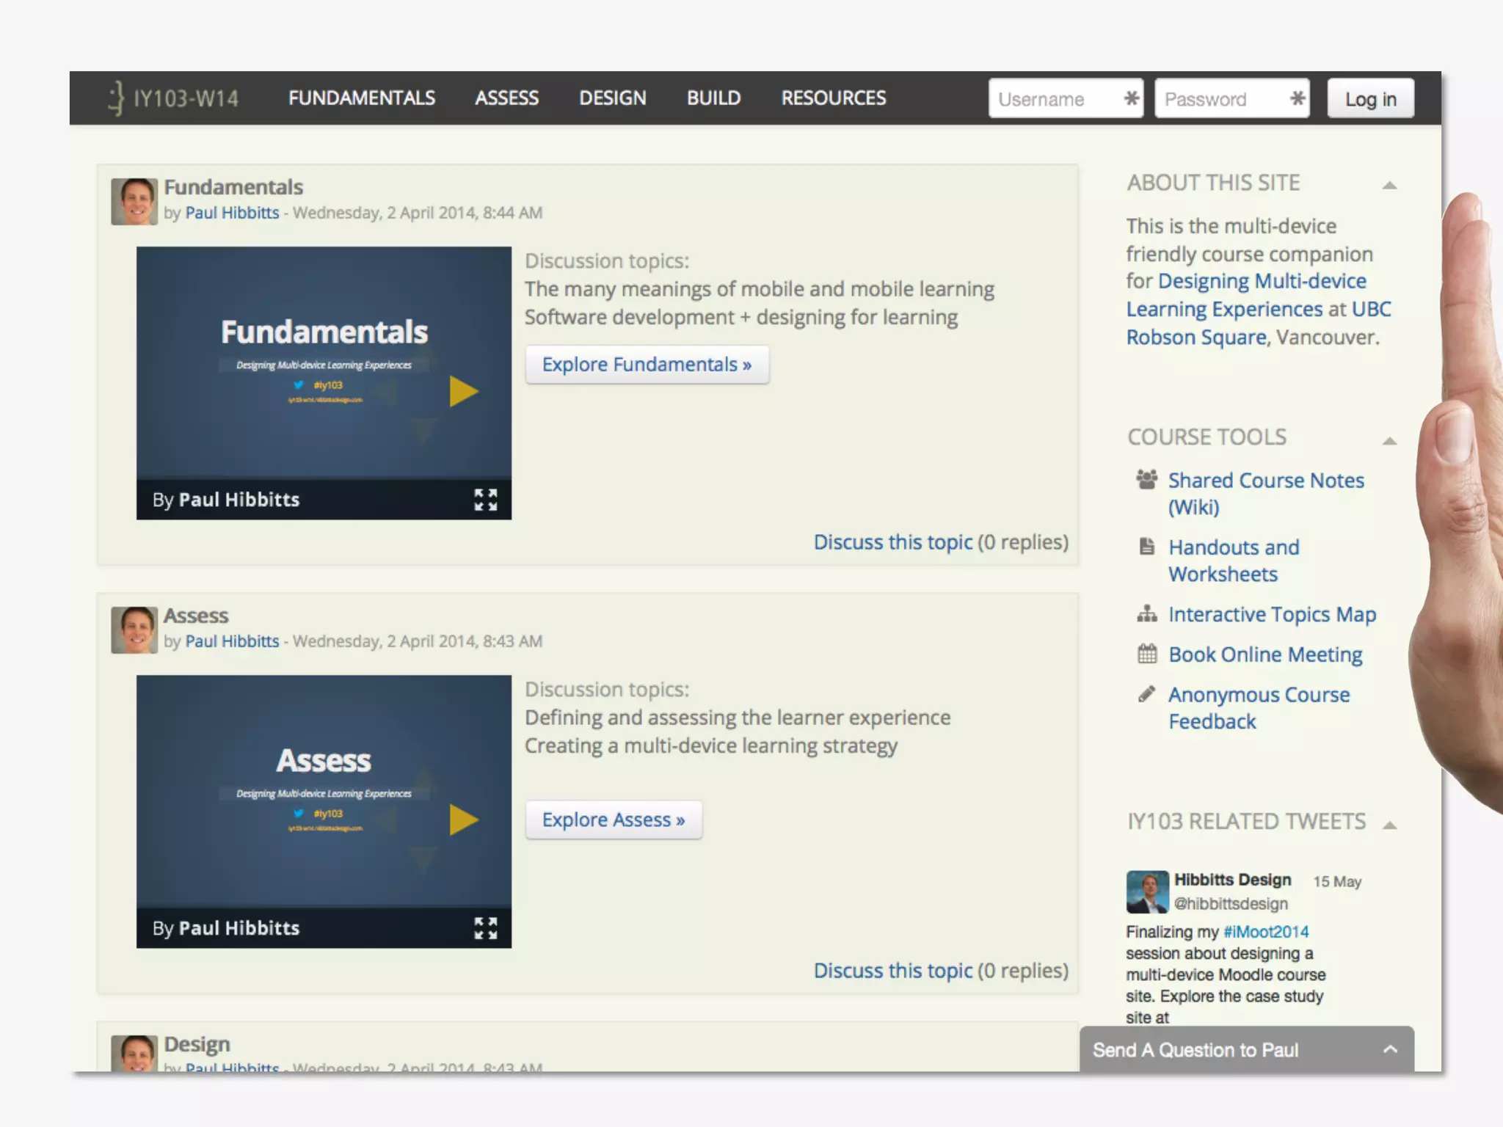Open the Design menu in the navigation bar
1503x1127 pixels.
coord(612,98)
